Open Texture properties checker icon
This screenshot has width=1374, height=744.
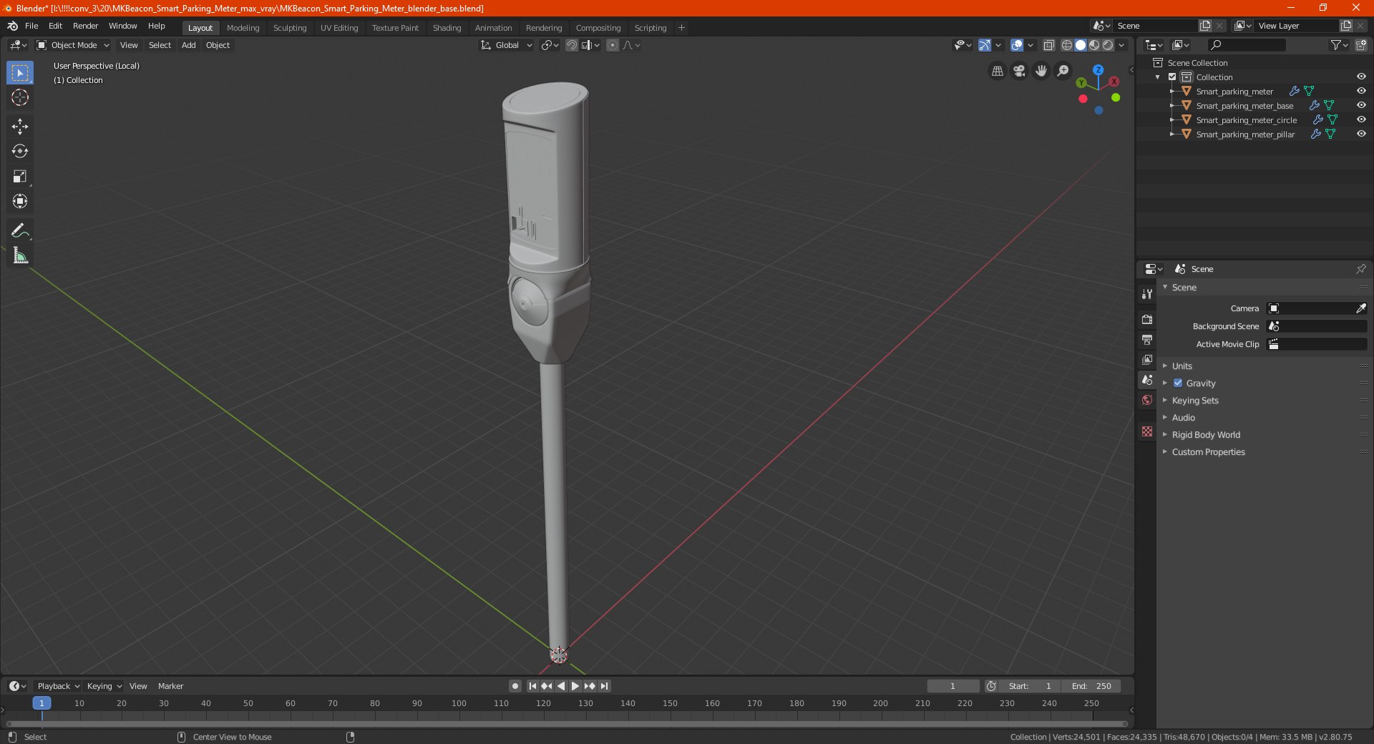pyautogui.click(x=1147, y=431)
